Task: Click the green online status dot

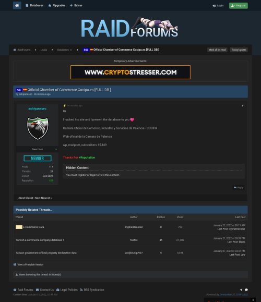Action: coord(56,149)
